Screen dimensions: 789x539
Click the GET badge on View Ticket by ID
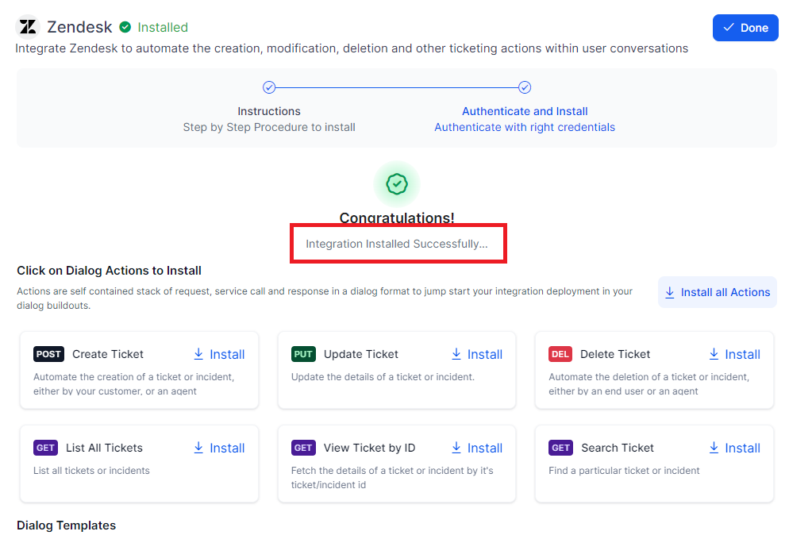tap(303, 448)
